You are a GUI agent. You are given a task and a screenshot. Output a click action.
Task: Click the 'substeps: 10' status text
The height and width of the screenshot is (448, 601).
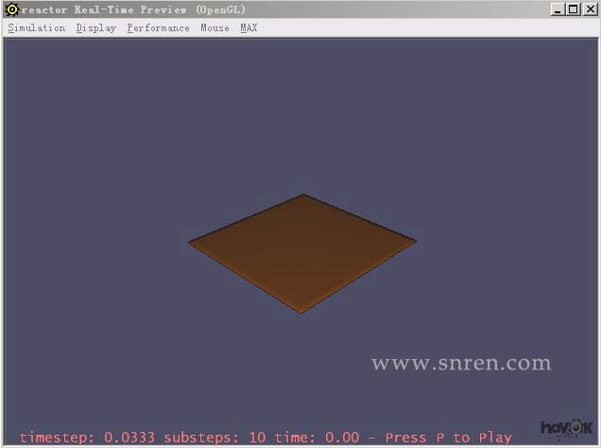click(215, 438)
